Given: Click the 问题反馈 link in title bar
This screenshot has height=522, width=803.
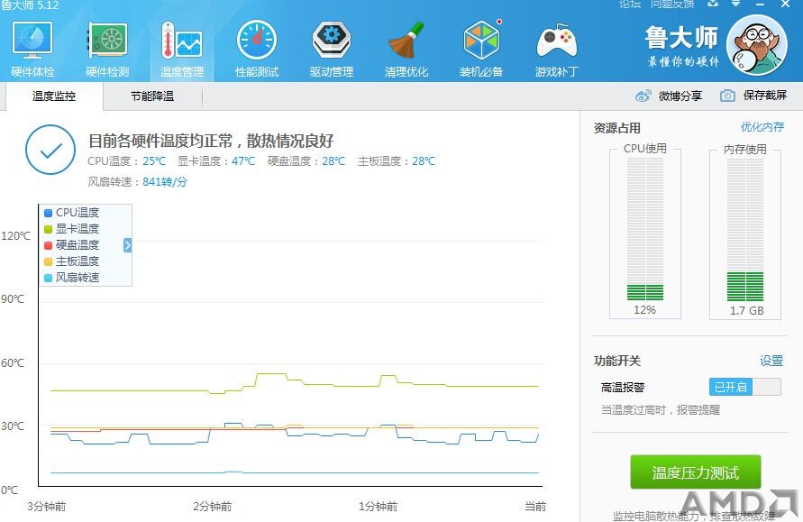Looking at the screenshot, I should click(x=672, y=5).
